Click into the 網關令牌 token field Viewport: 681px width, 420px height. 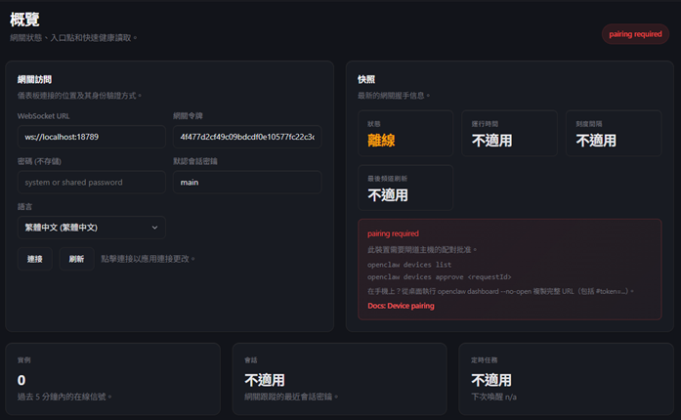click(246, 137)
